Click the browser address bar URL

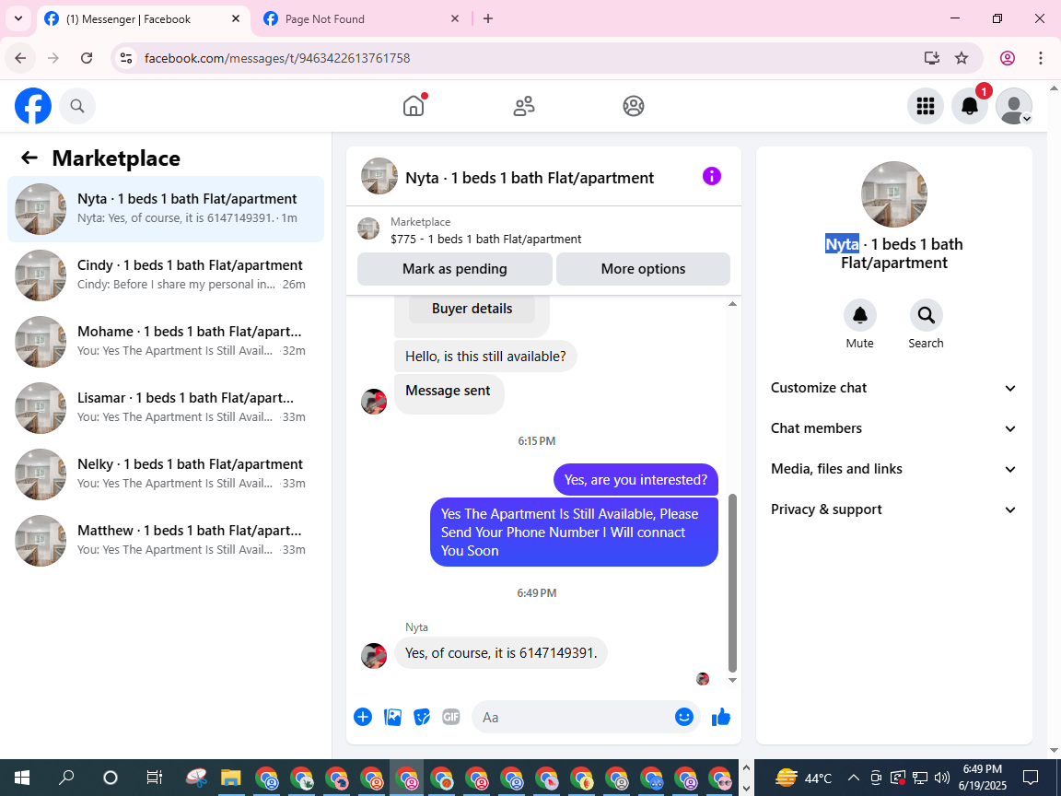(x=277, y=58)
